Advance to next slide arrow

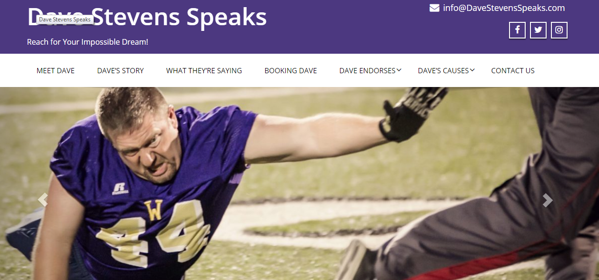548,200
